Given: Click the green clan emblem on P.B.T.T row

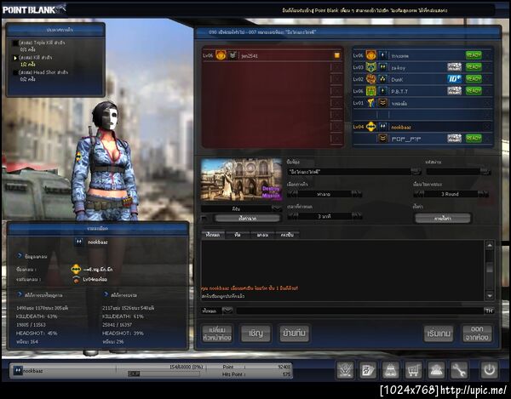Looking at the screenshot, I should click(x=370, y=91).
